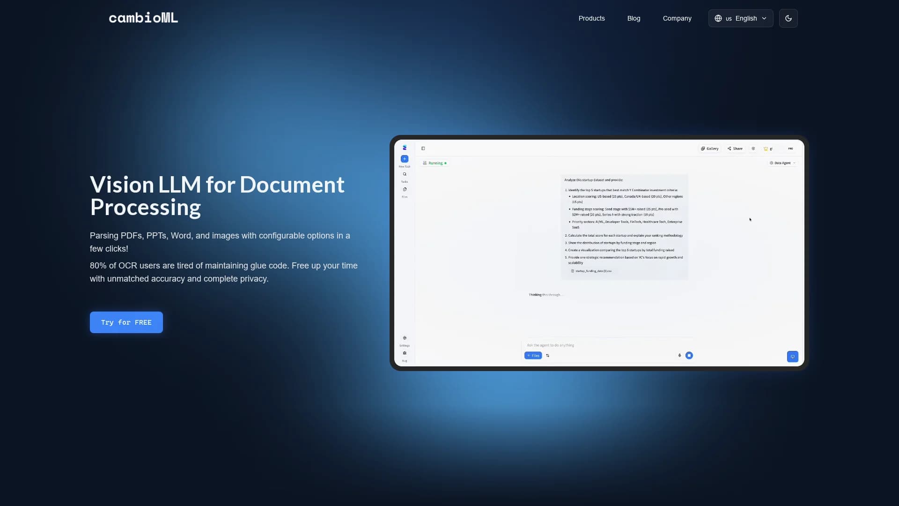
Task: Click the Try for FREE button
Action: coord(126,322)
